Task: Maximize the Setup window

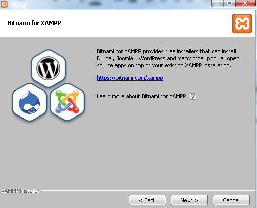Action: click(x=229, y=3)
